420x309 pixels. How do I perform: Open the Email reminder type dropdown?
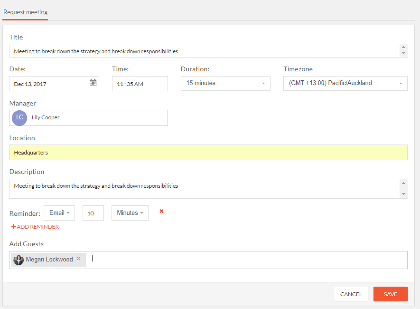click(x=59, y=213)
